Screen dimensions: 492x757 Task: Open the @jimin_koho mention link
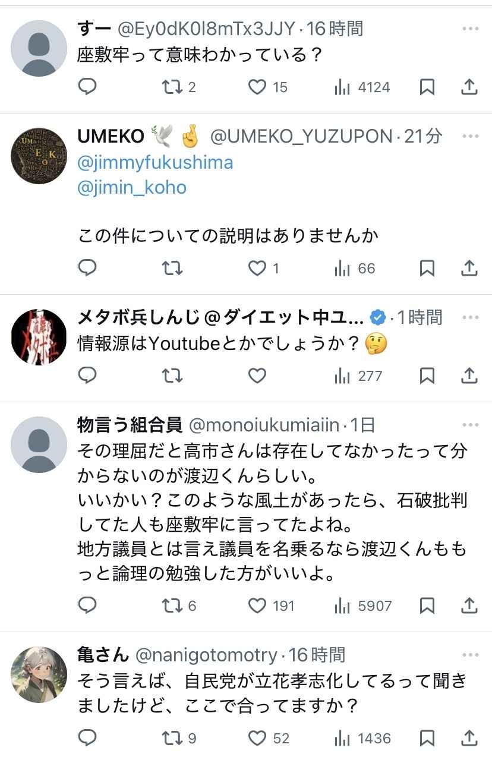coord(132,188)
